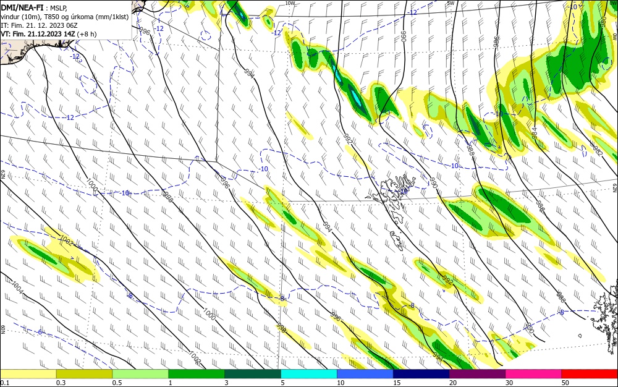
Task: Click the 'IT: Fim. 21. 12. 2023 06Z' line
Action: 40,25
